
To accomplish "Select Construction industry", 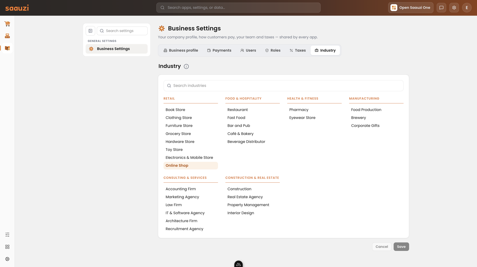I will 253,189.
